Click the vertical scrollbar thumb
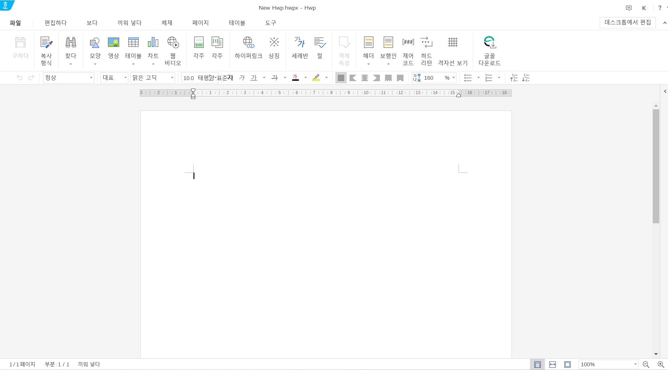This screenshot has width=668, height=370. [656, 166]
